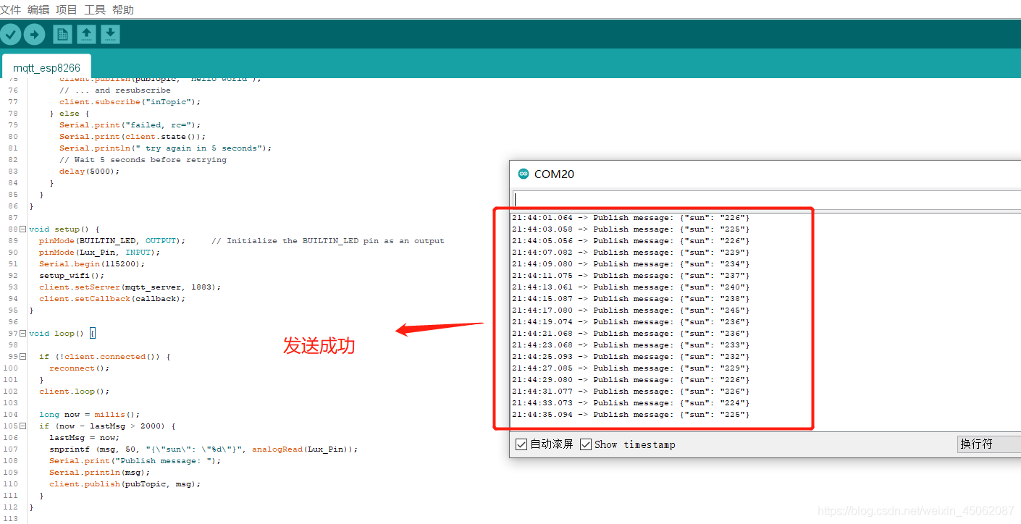Click the code line client.subscribe("inTopic");

tap(130, 102)
